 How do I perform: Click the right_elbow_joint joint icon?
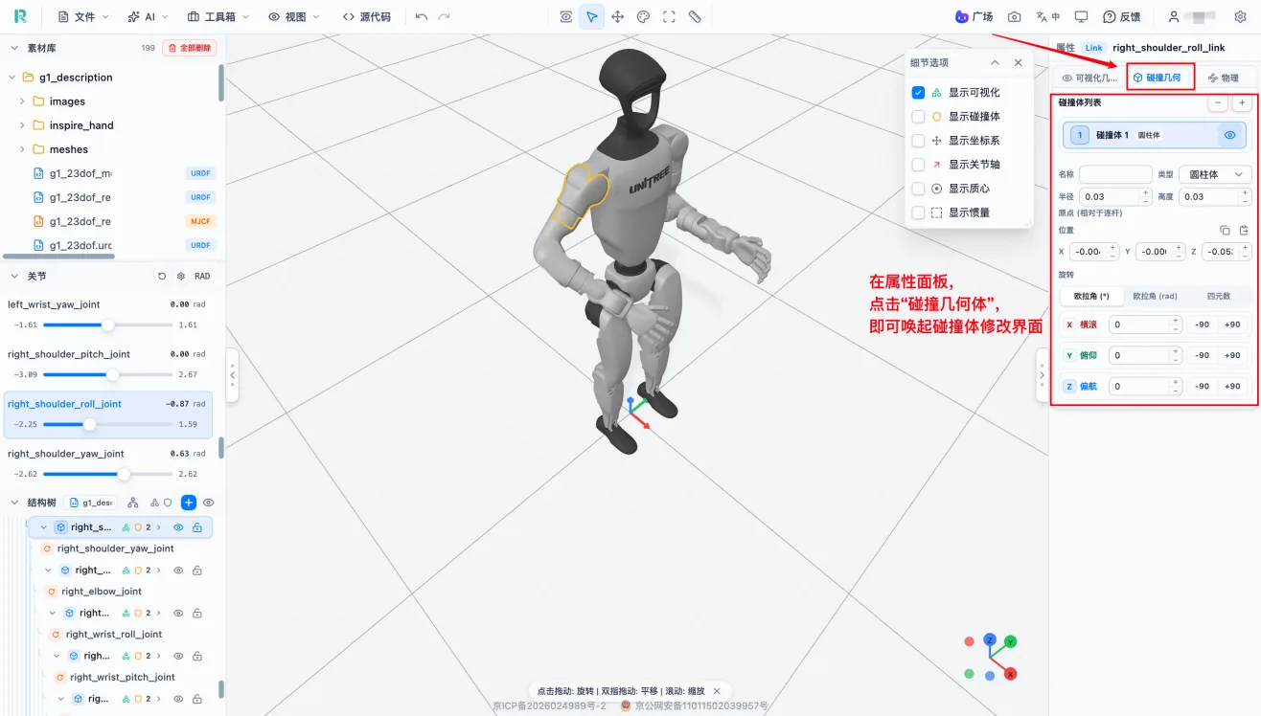tap(52, 592)
